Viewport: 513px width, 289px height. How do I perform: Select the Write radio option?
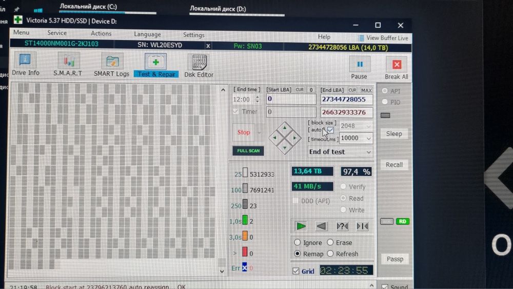[343, 209]
